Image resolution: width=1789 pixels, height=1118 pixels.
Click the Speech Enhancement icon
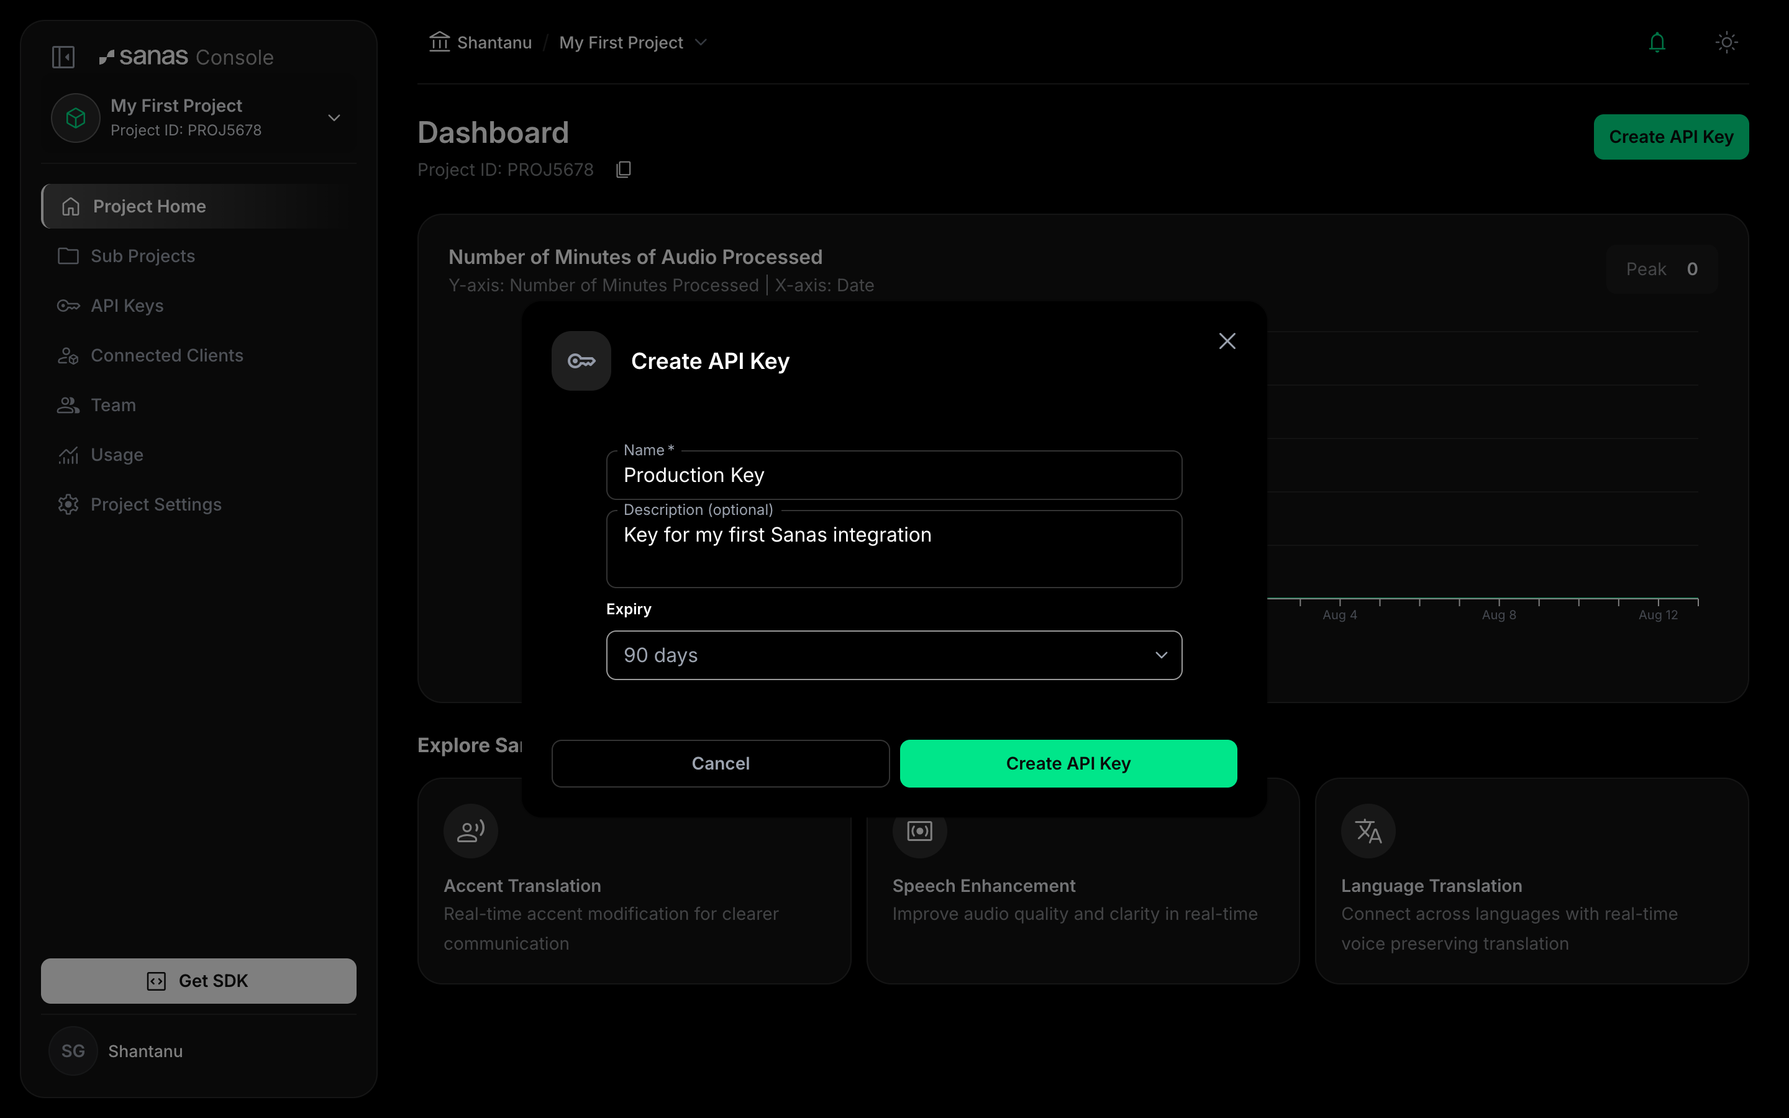click(919, 832)
